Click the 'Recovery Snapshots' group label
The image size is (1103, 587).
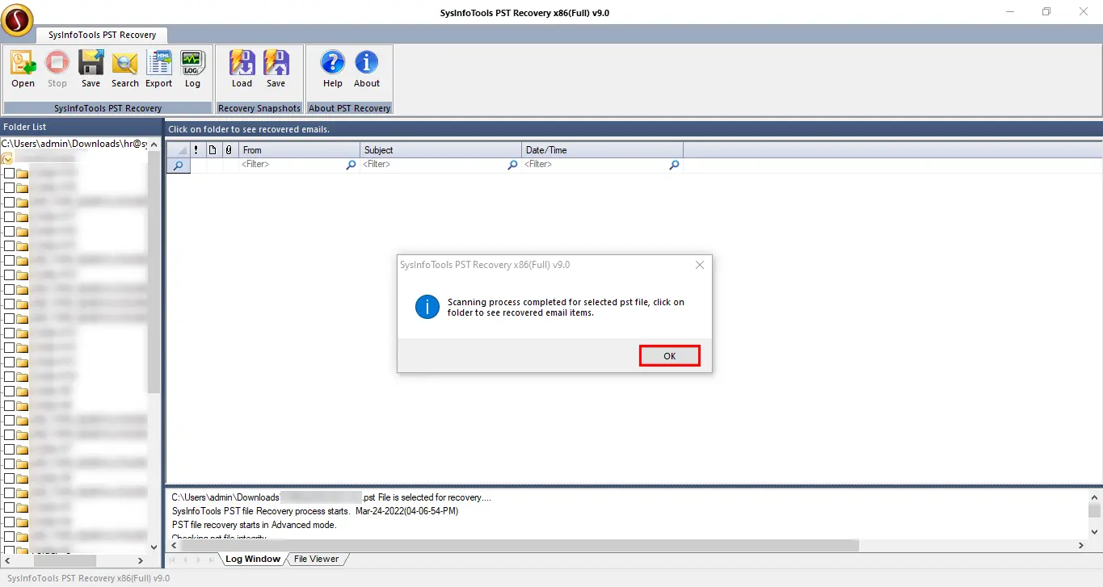point(259,108)
